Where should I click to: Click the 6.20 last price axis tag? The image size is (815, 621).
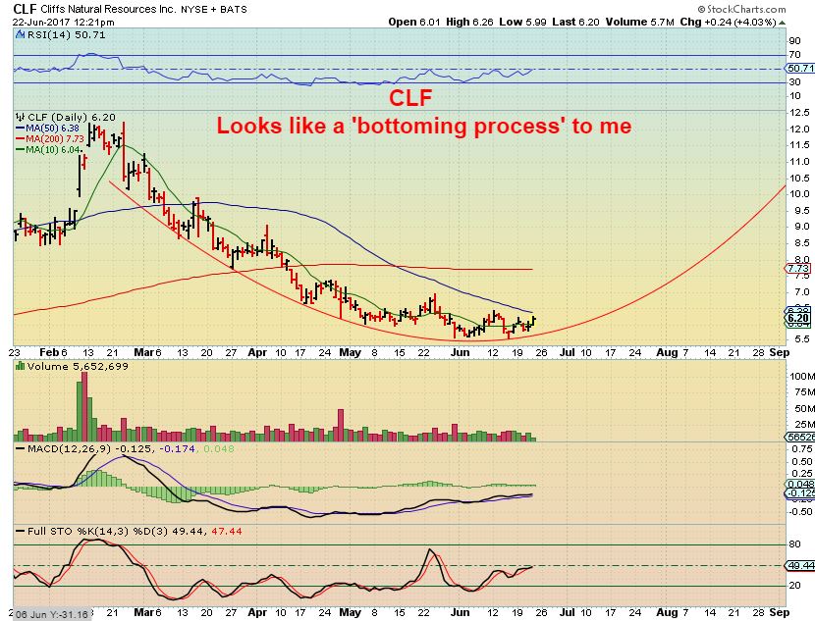tap(798, 318)
